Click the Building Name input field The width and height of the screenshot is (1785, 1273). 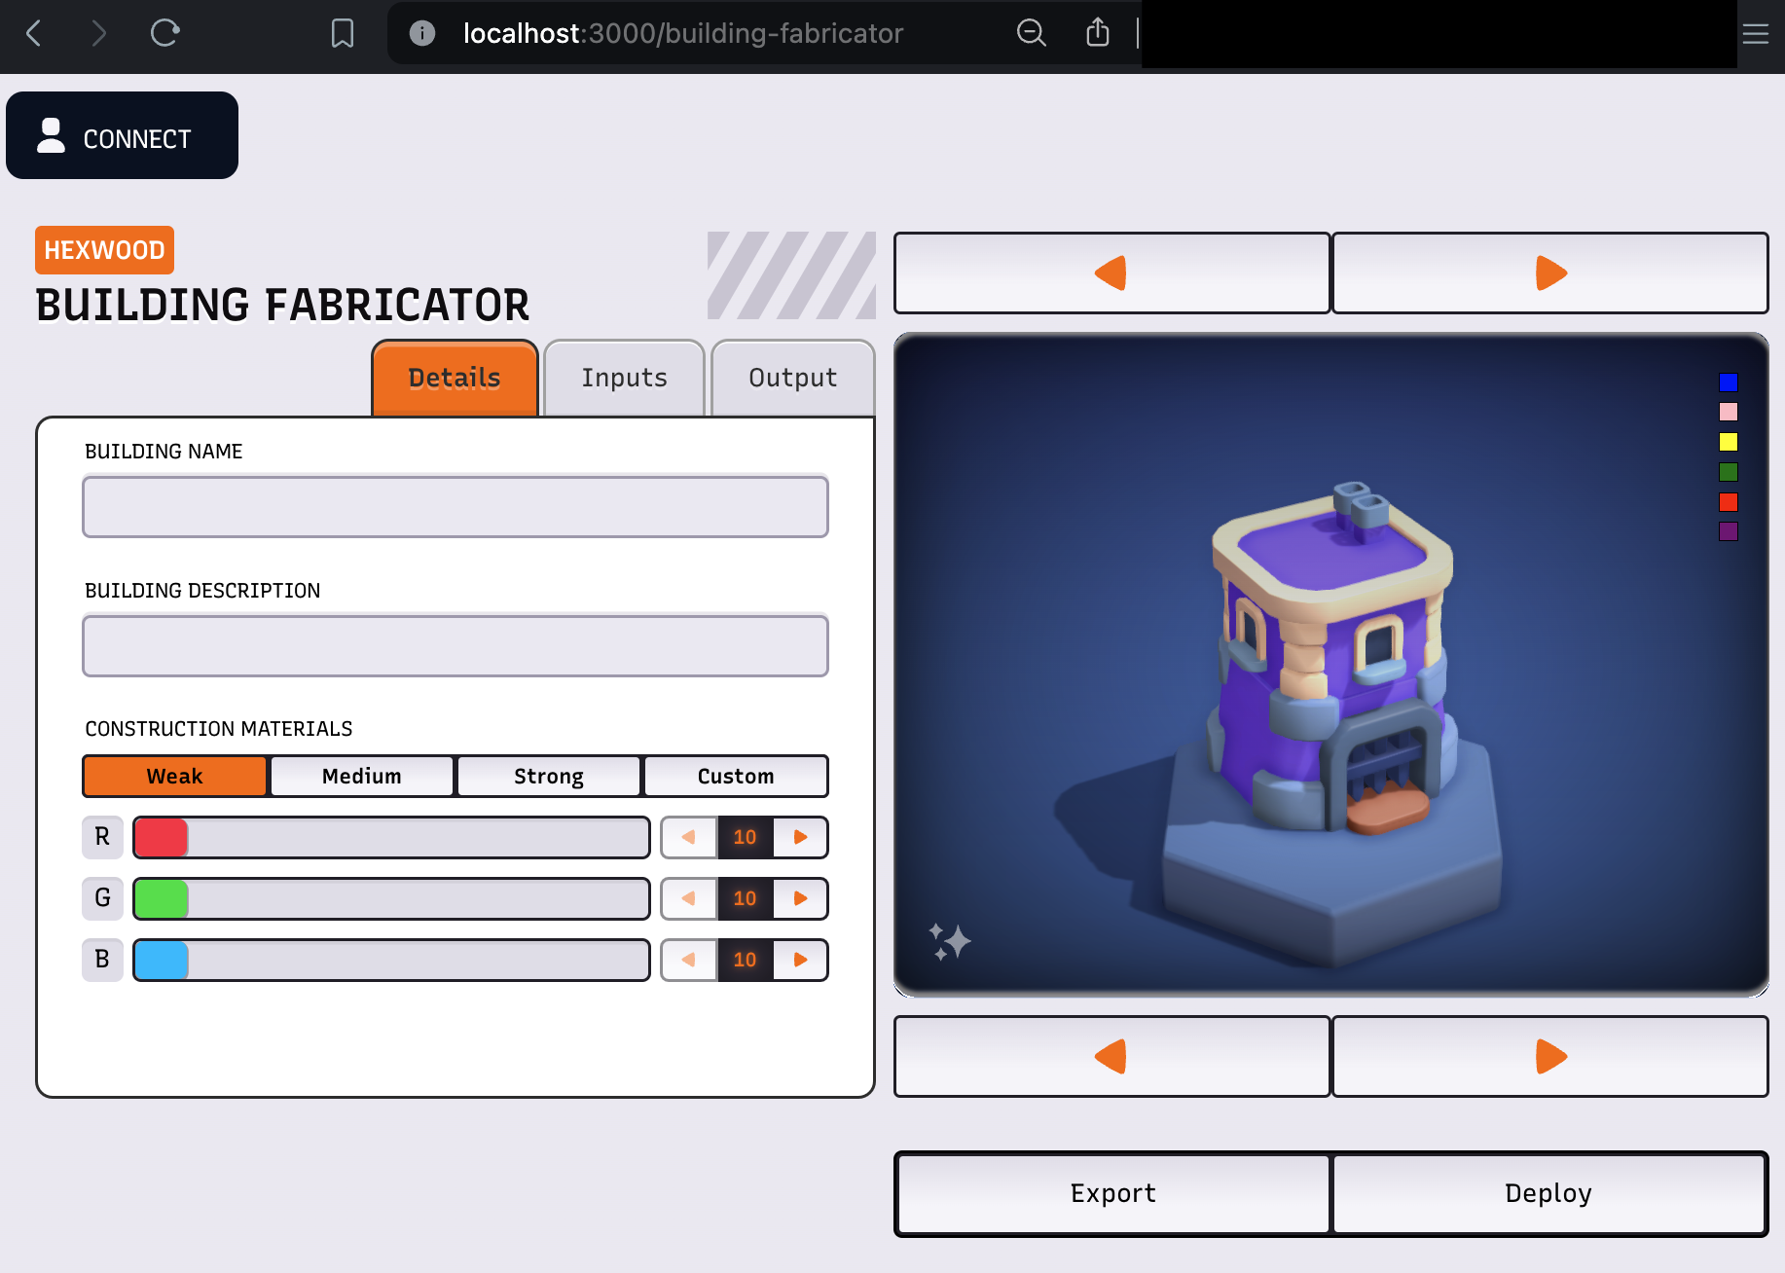[455, 506]
